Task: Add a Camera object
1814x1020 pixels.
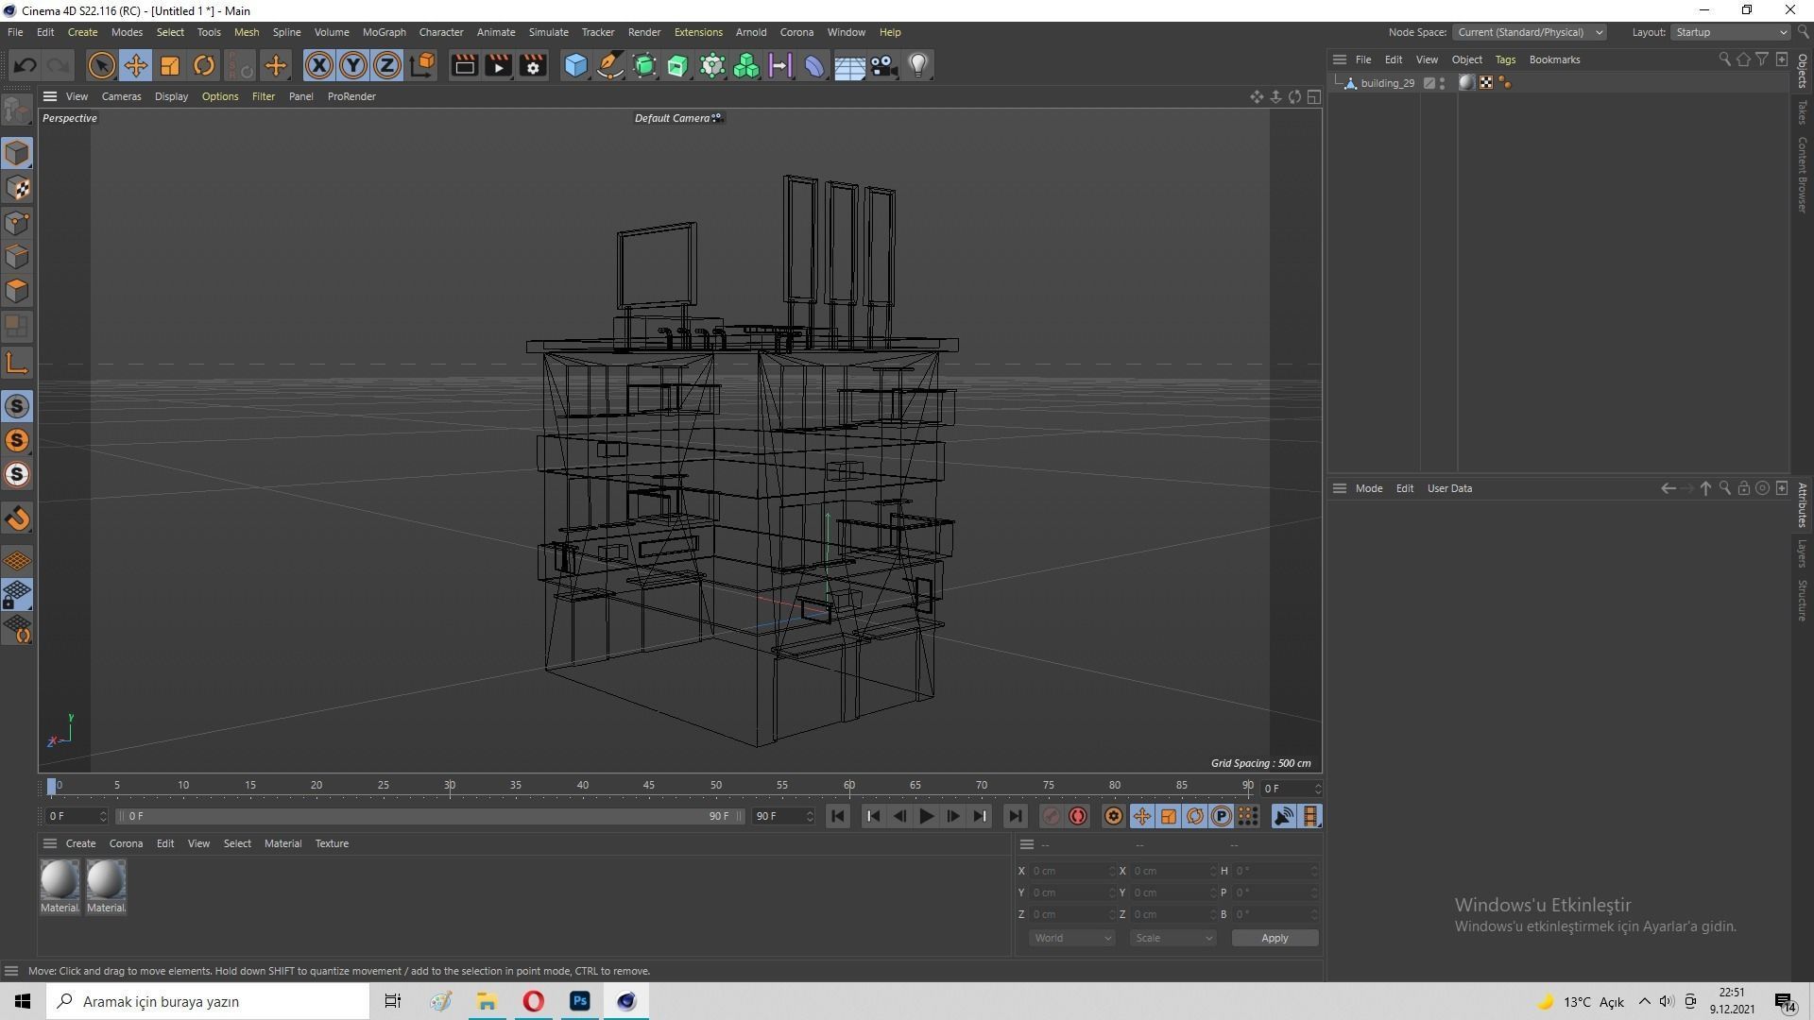Action: 883,65
